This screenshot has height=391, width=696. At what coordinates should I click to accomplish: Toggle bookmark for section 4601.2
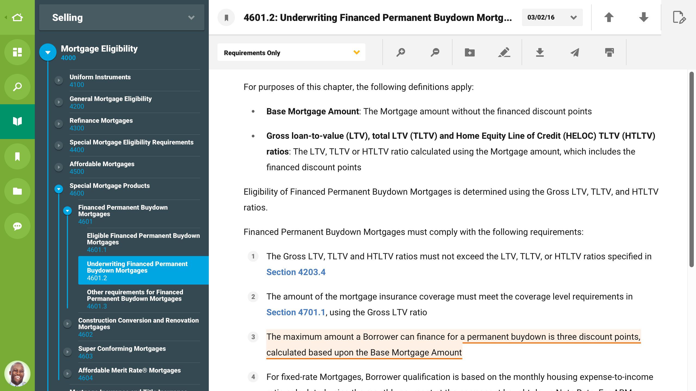pyautogui.click(x=226, y=18)
